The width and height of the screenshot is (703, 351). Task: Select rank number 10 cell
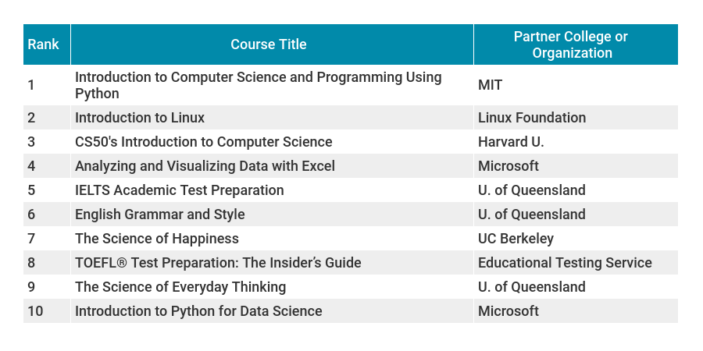click(35, 311)
